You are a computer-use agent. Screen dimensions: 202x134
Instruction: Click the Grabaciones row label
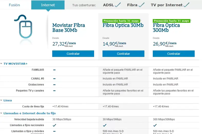36,84
